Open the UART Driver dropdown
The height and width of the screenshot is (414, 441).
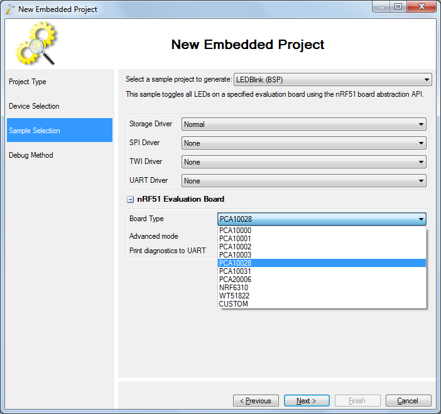tap(304, 180)
